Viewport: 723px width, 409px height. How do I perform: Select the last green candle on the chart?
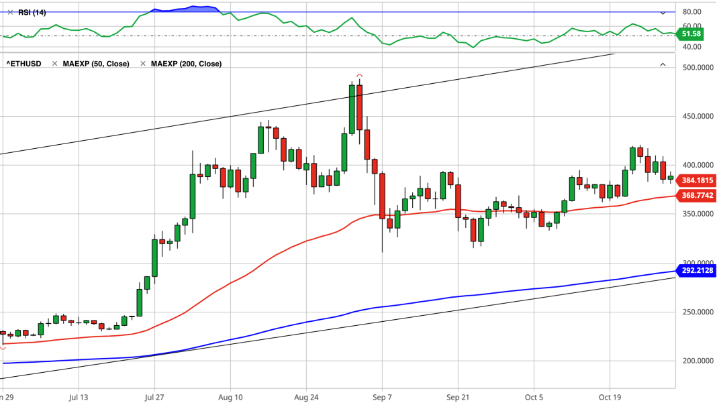(671, 177)
